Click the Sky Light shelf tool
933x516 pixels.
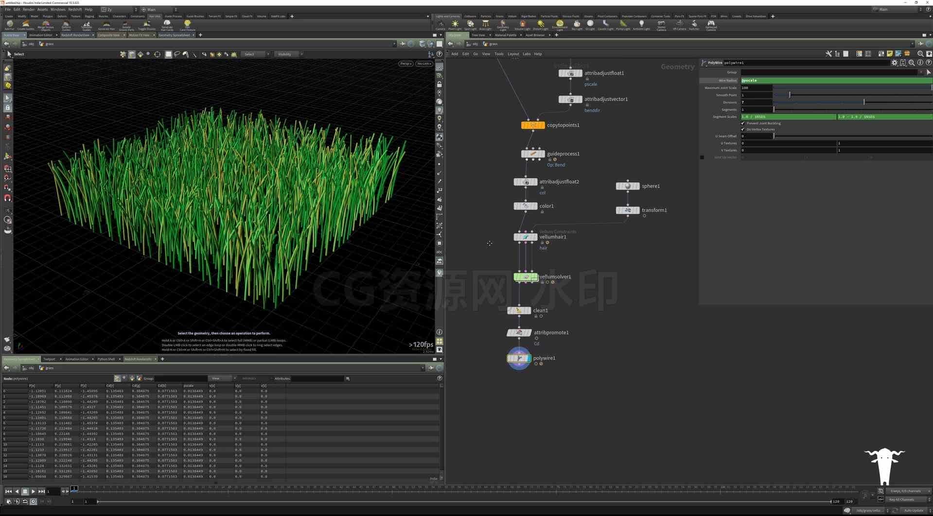click(577, 25)
